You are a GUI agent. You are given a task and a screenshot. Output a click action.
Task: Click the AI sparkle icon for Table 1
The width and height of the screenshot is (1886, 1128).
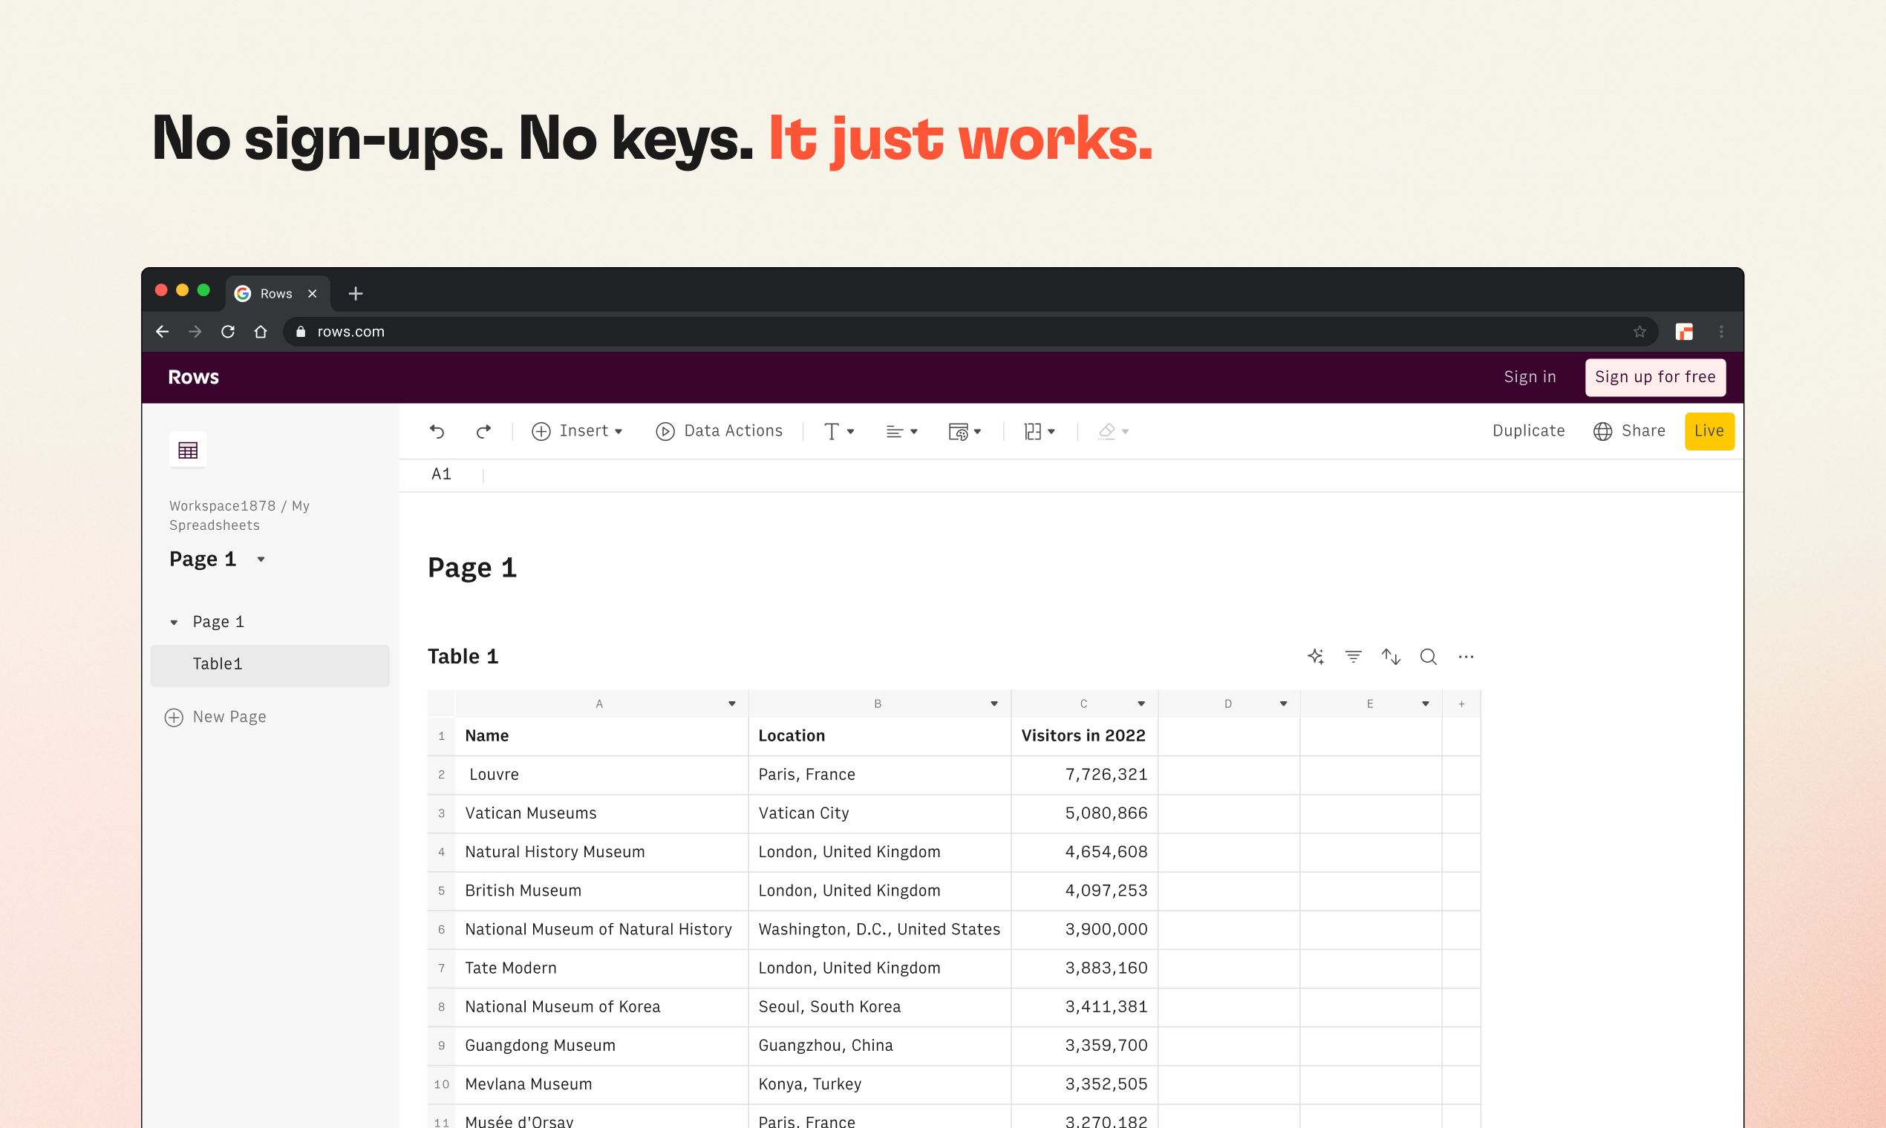[1316, 657]
